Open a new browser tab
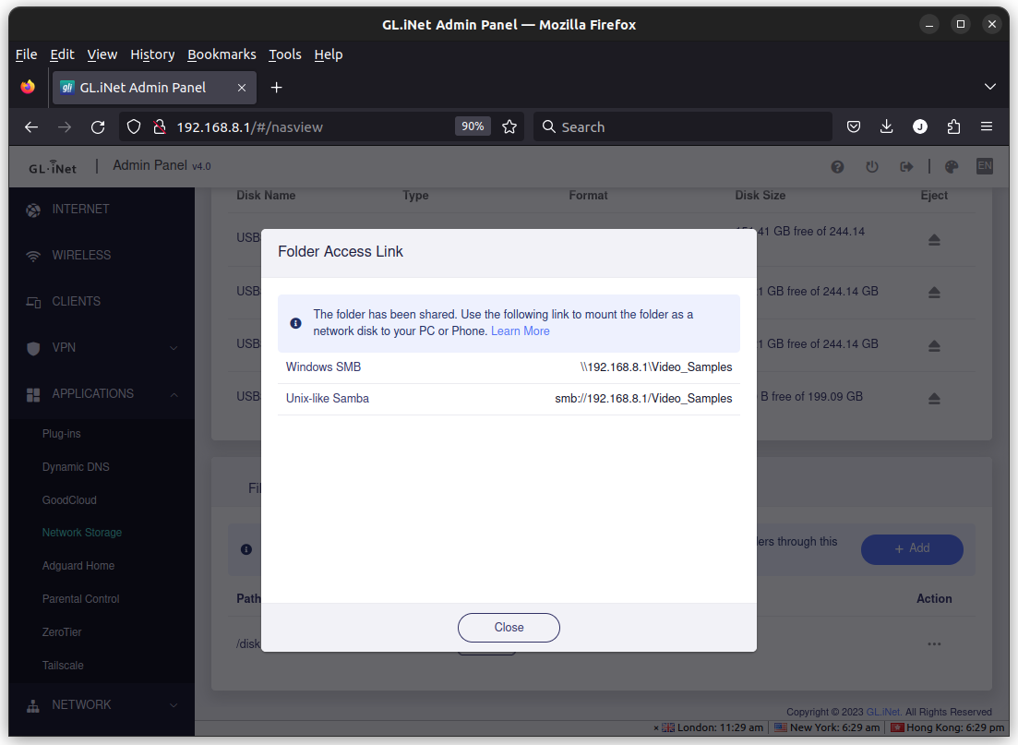The width and height of the screenshot is (1018, 745). point(277,88)
